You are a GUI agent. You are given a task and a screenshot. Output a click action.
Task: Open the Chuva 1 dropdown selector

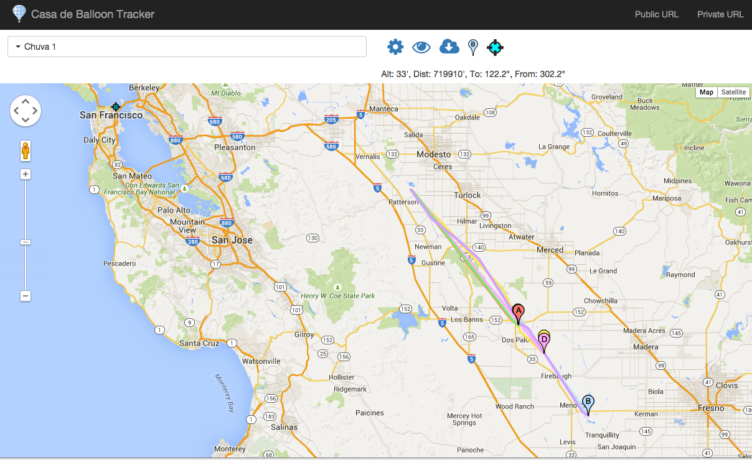point(187,47)
